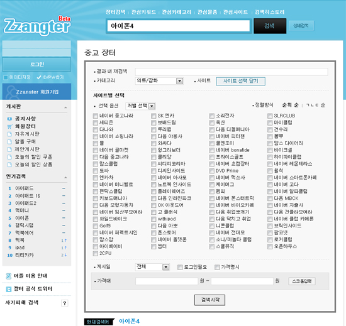The height and width of the screenshot is (326, 346).
Task: Open popular search 맥북에어
Action: tap(25, 233)
